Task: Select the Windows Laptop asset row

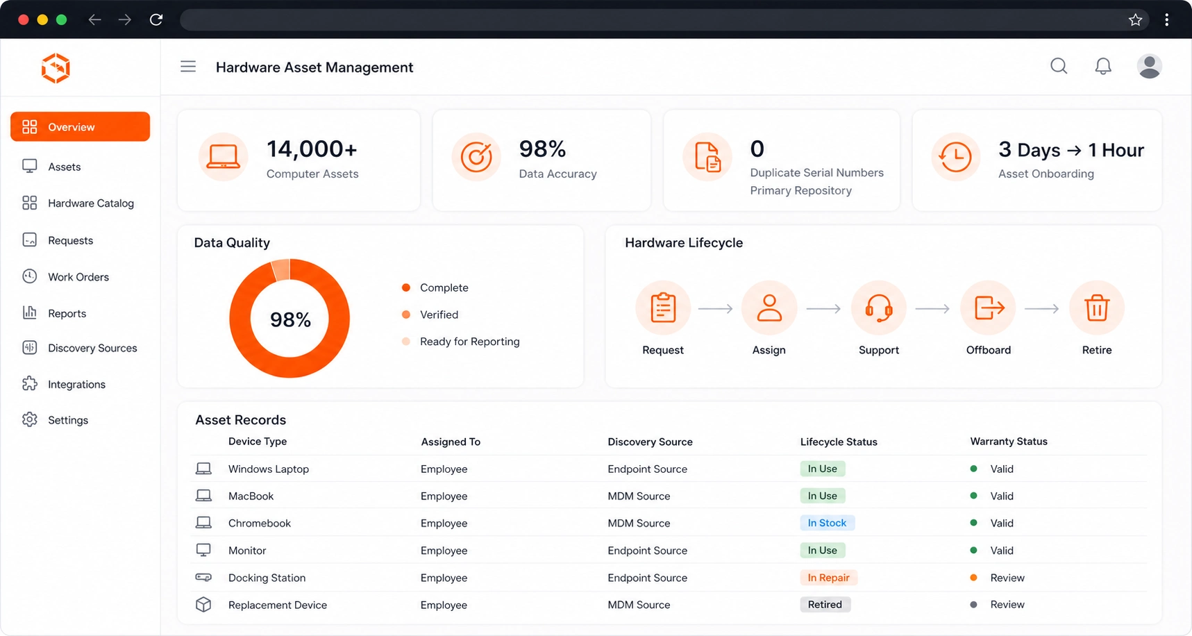Action: click(669, 469)
